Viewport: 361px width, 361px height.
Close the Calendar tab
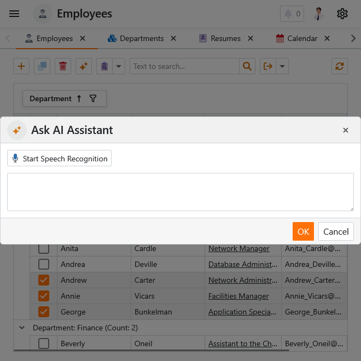[327, 38]
